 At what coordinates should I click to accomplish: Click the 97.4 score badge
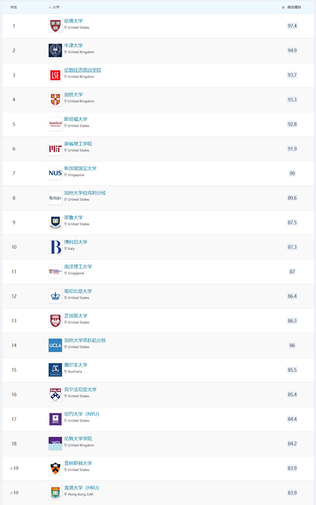pyautogui.click(x=292, y=26)
